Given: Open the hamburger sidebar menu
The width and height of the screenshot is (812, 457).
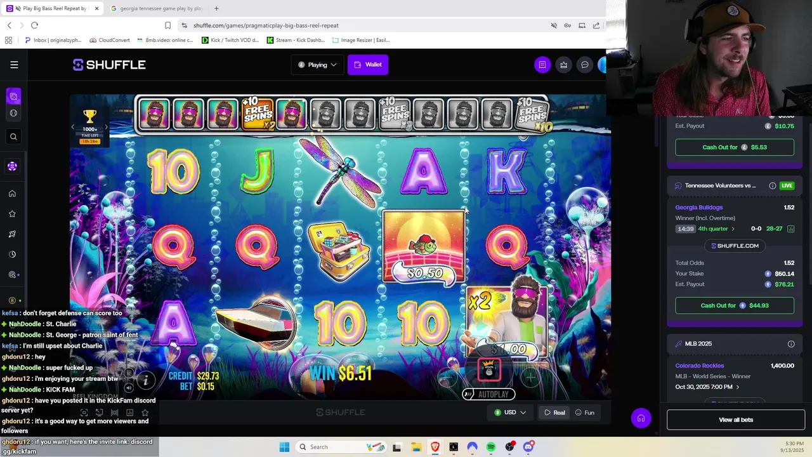Looking at the screenshot, I should click(x=14, y=65).
